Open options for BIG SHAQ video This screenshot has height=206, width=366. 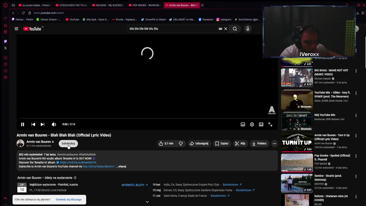[356, 71]
